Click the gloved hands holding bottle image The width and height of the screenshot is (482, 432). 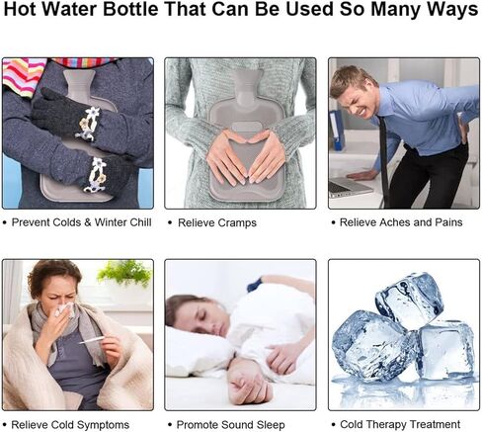point(78,133)
